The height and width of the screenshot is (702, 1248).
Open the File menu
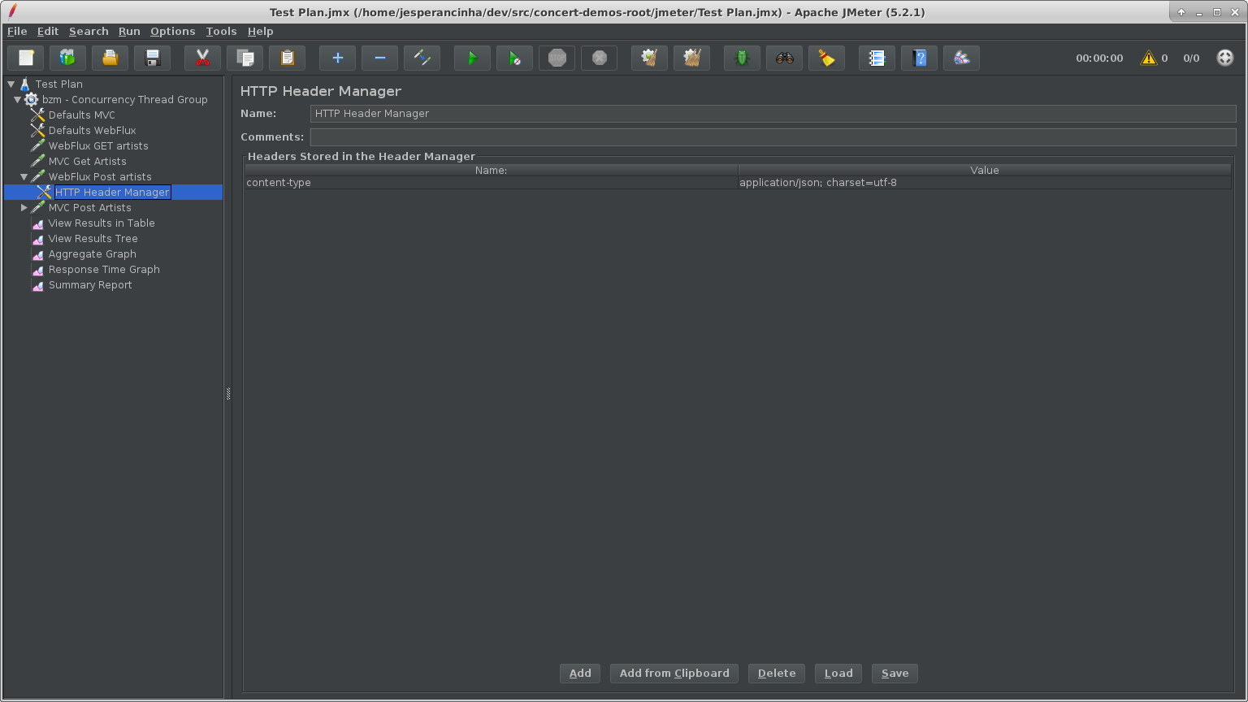17,31
